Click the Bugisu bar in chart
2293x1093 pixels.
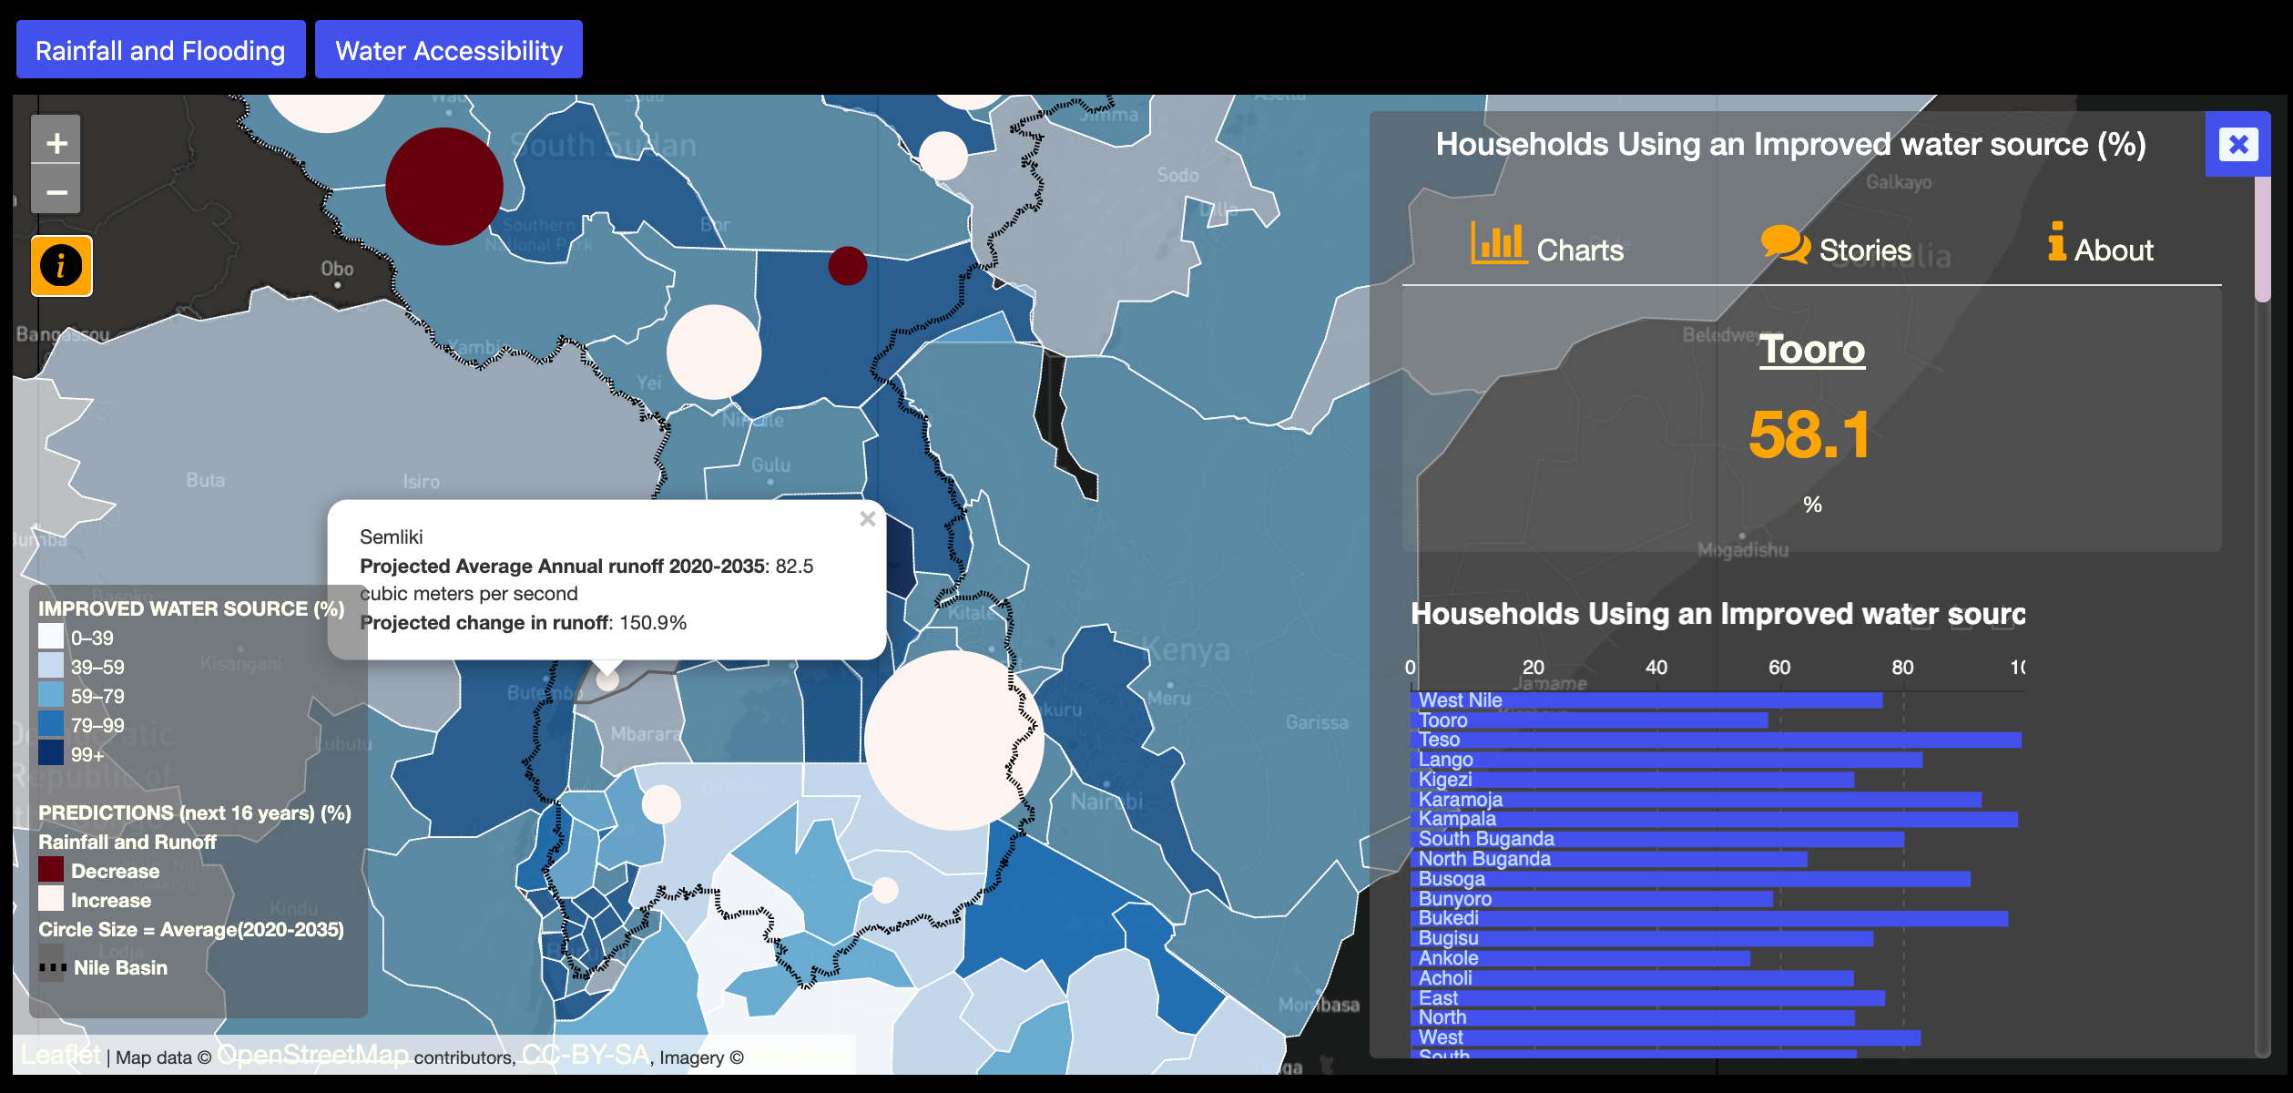click(1642, 938)
